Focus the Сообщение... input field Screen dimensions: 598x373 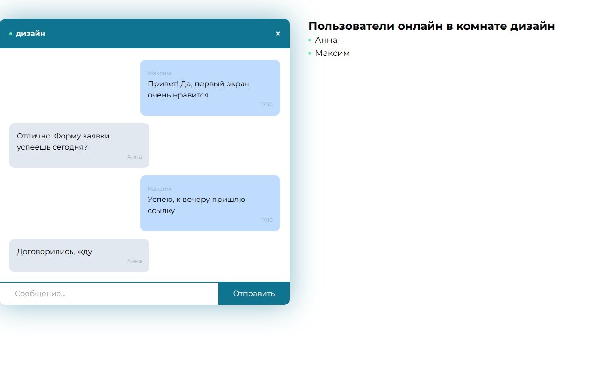109,294
